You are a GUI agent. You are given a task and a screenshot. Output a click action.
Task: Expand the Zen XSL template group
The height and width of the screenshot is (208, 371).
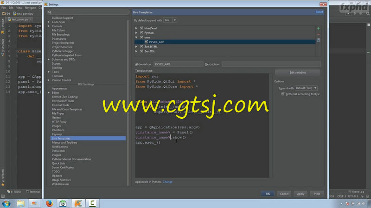coord(136,51)
